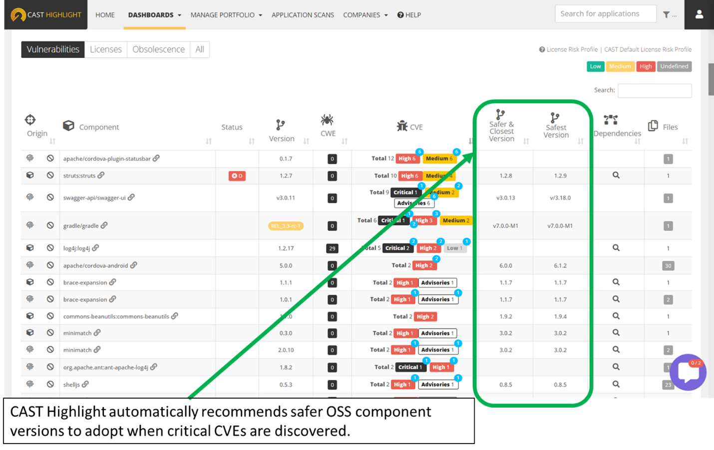Open the user profile icon

[x=698, y=14]
